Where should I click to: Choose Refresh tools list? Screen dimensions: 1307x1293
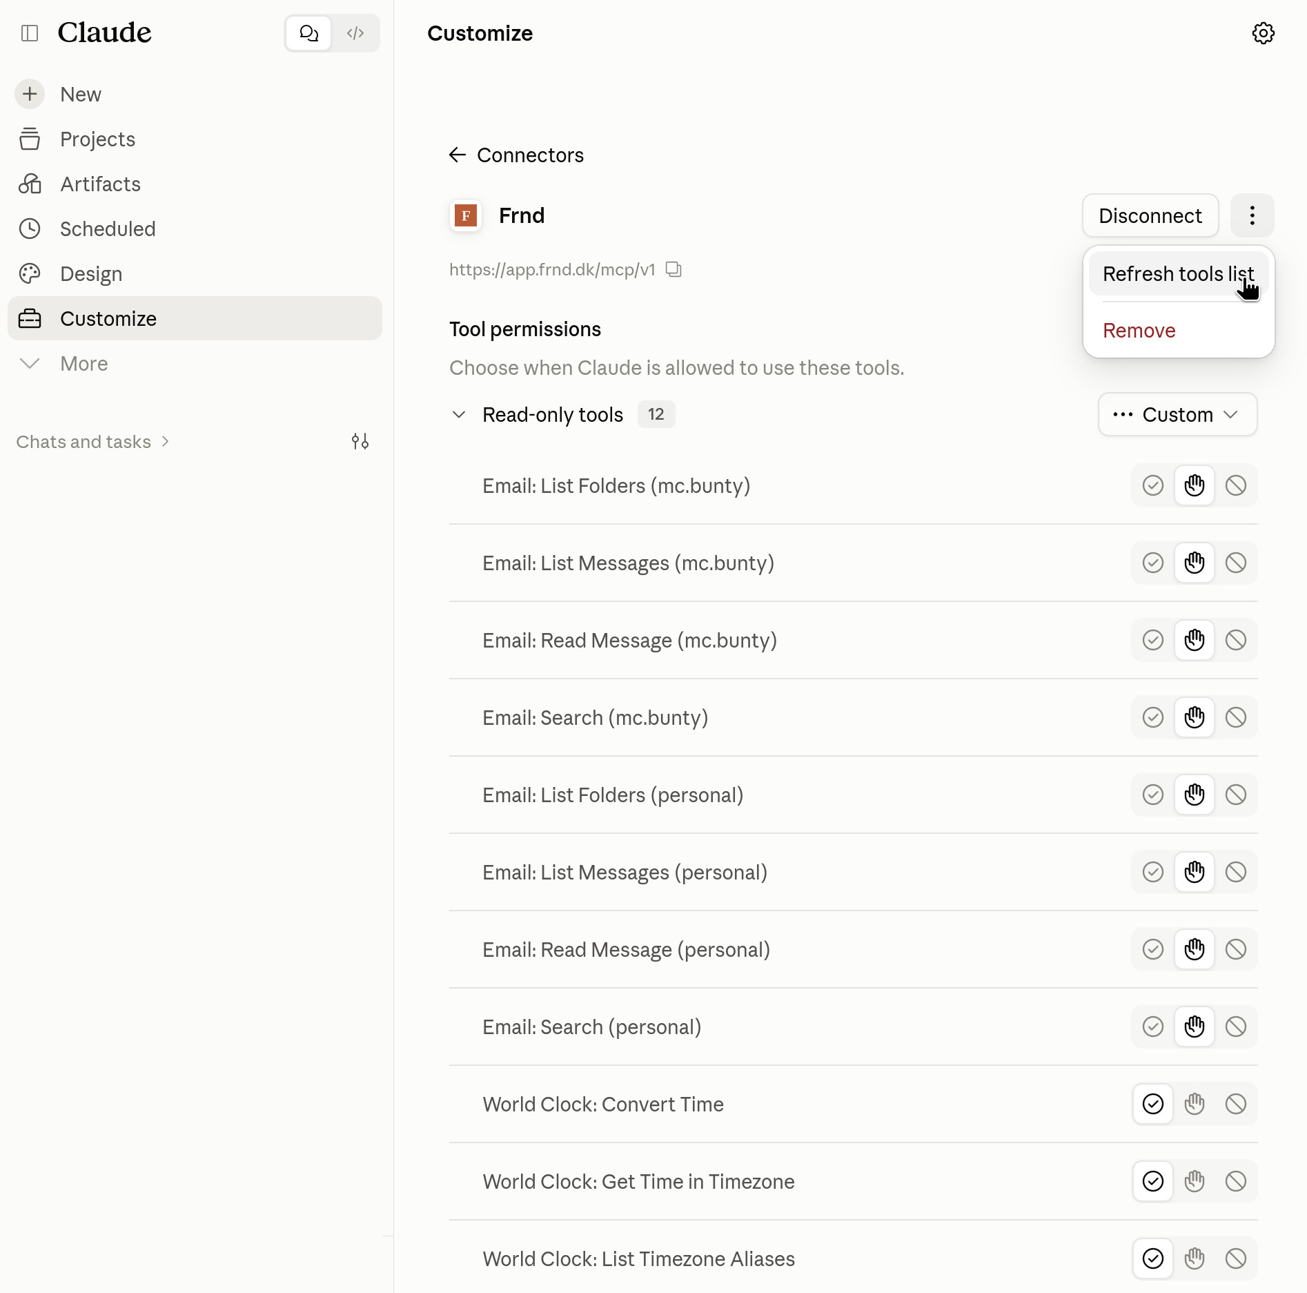point(1179,274)
